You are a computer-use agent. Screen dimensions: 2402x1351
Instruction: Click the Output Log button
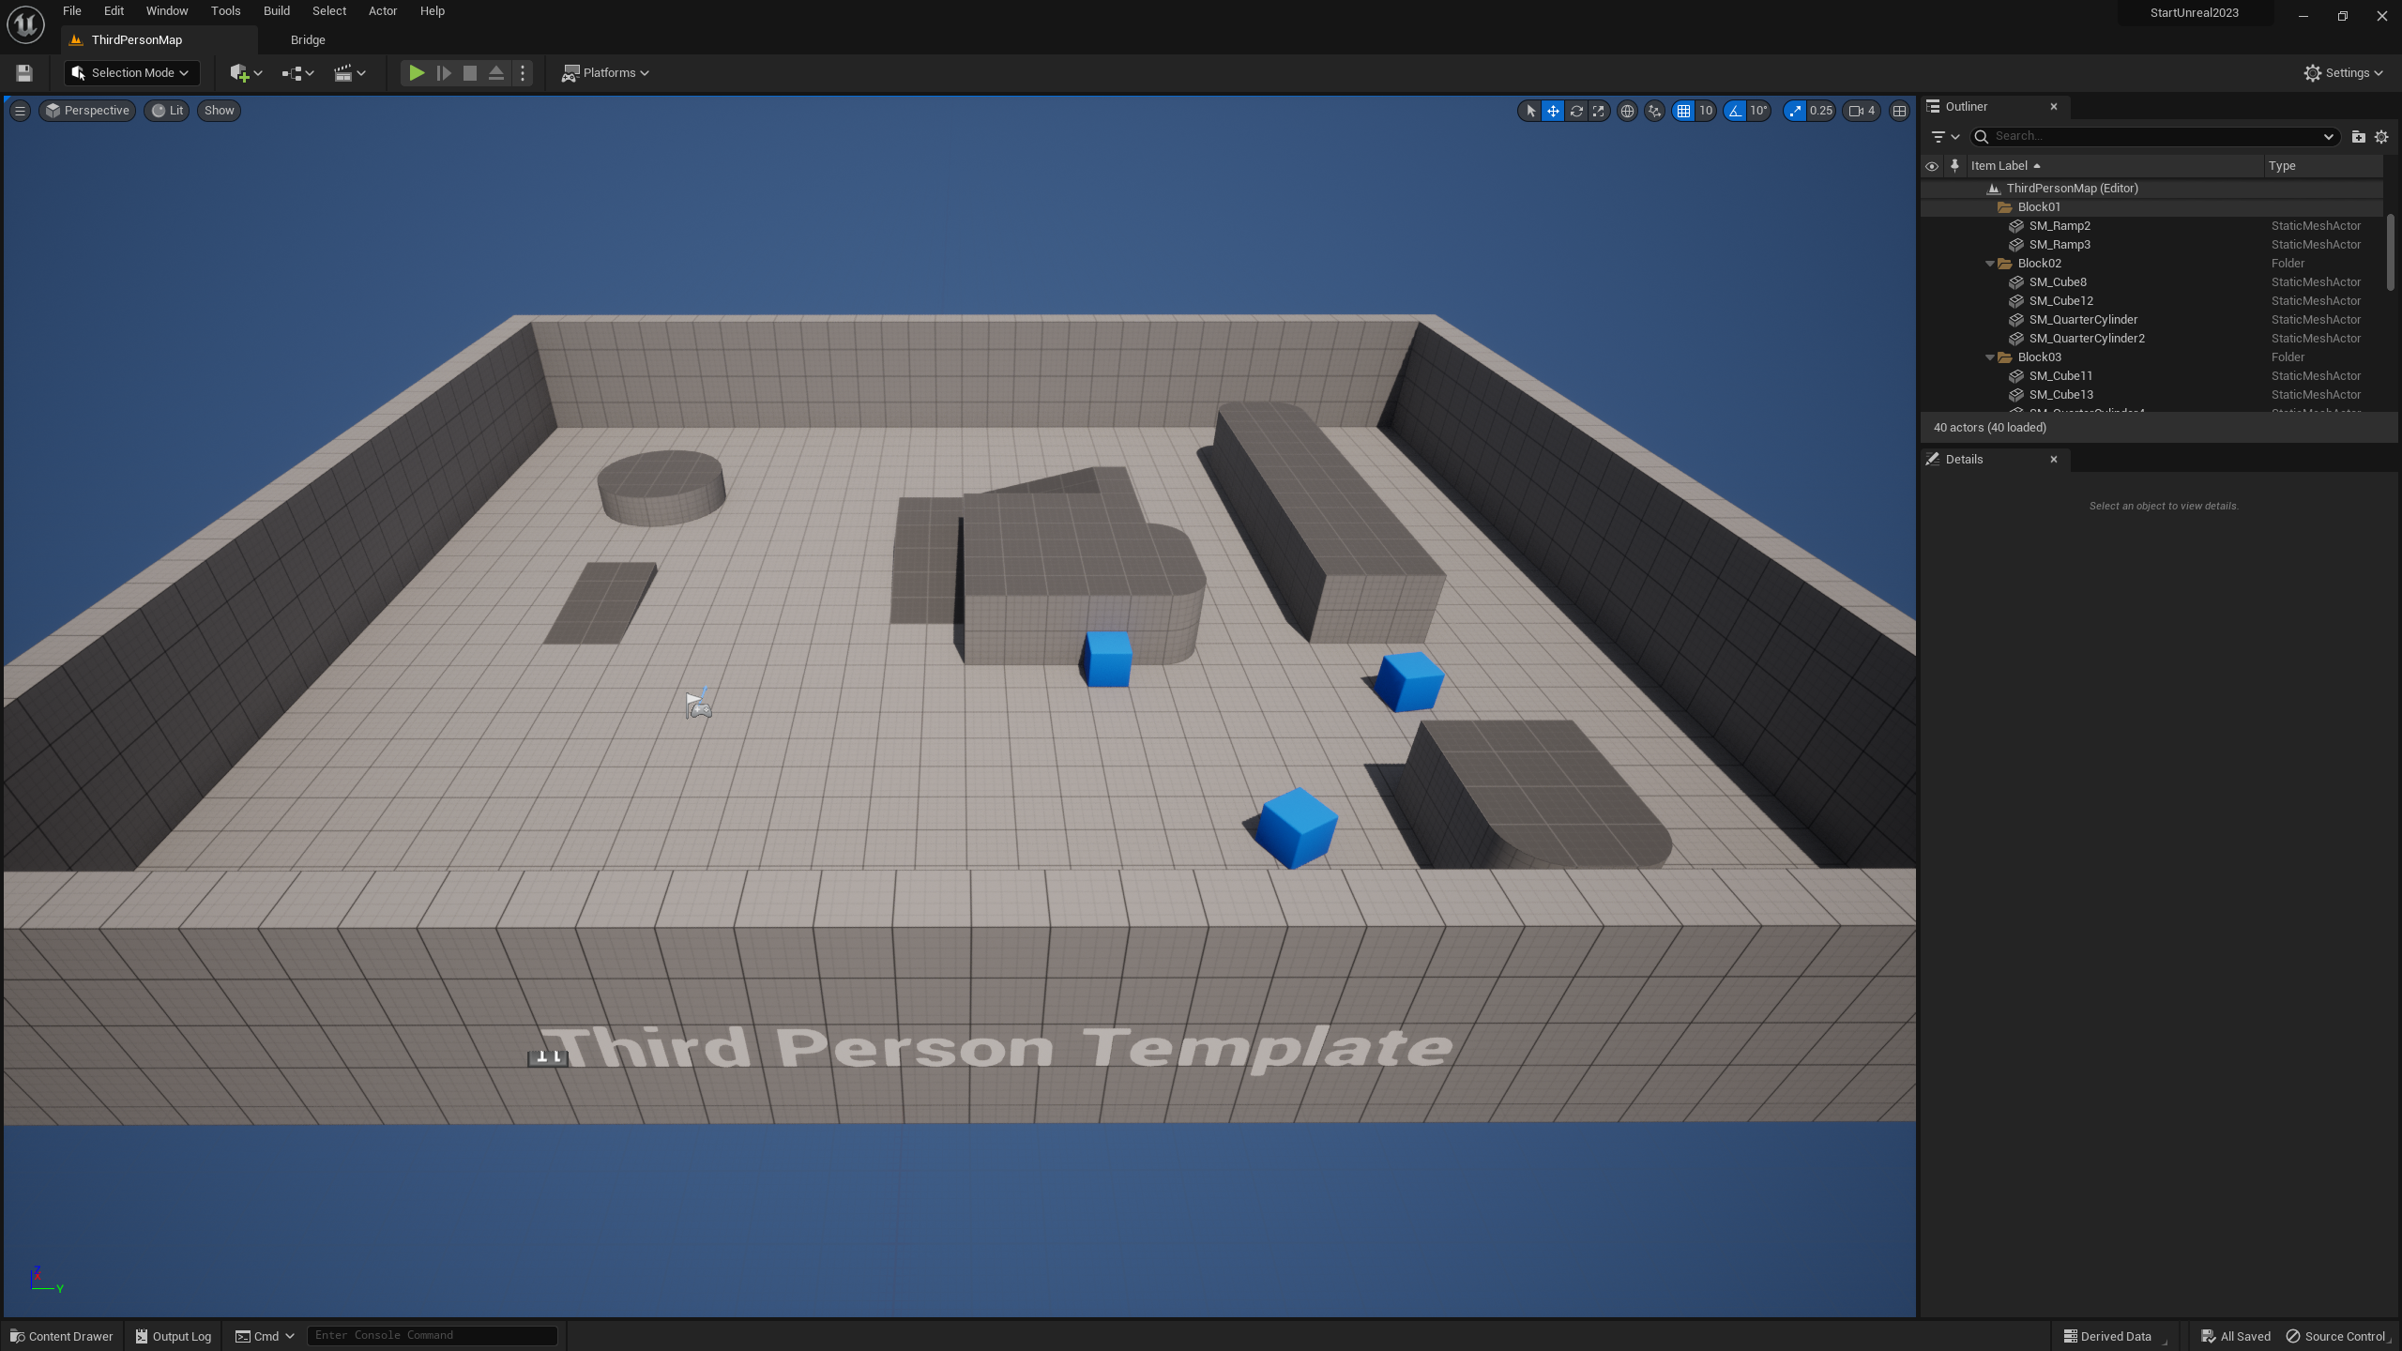[174, 1336]
